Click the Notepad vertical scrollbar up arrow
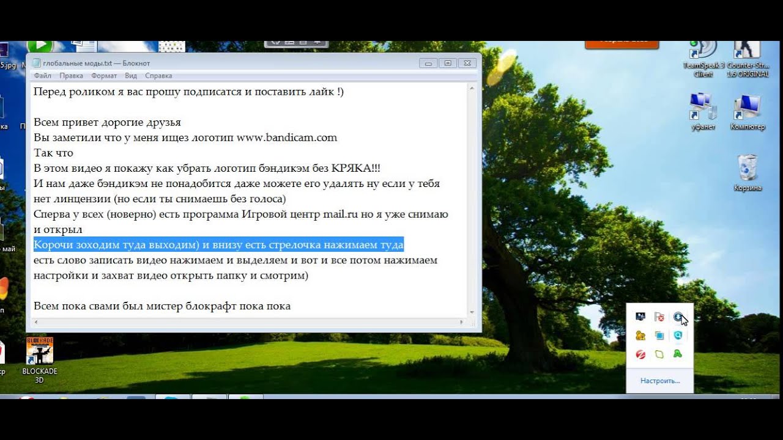 472,88
